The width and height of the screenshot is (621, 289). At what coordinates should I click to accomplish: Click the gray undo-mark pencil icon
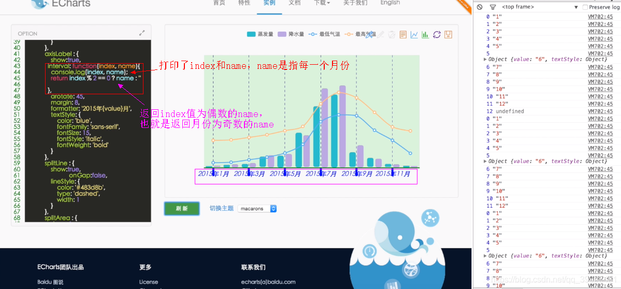[x=381, y=35]
